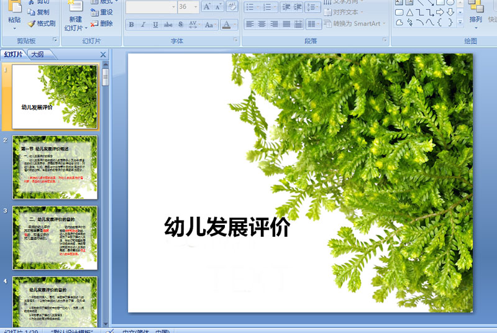The image size is (497, 333).
Task: Apply strikethrough with the abc icon
Action: pyautogui.click(x=168, y=24)
